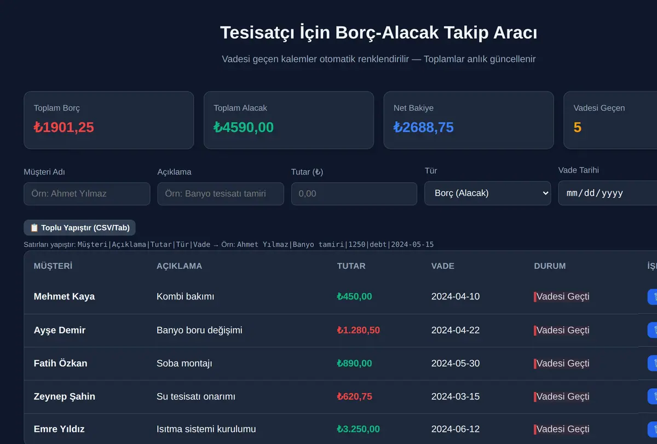Click the page title Tesisatçı İçin Borç-Alacak Takip Aracı
This screenshot has width=657, height=444.
(378, 32)
